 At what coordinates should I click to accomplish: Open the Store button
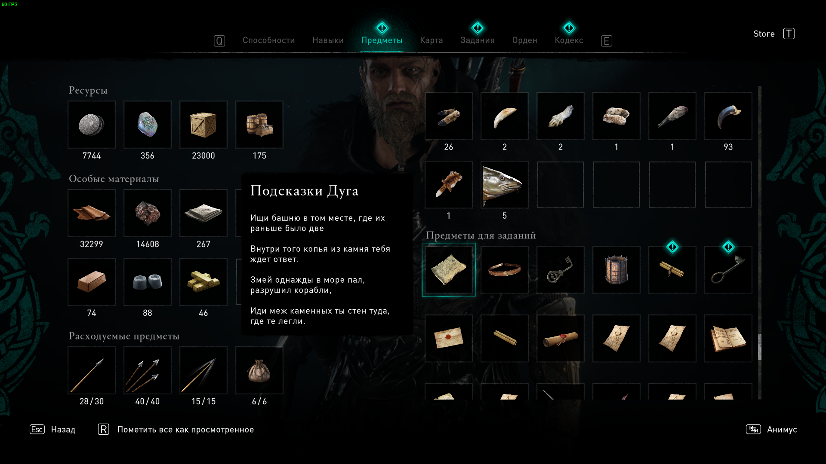(x=774, y=34)
